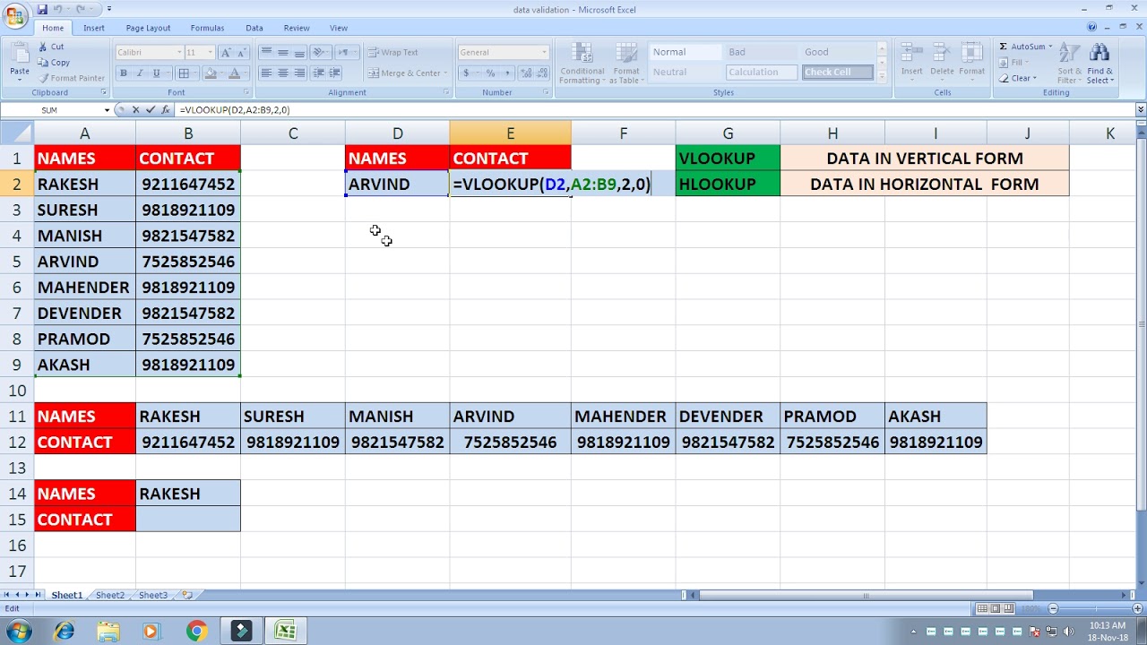Expand the Name Box dropdown arrow
The width and height of the screenshot is (1147, 645).
tap(107, 109)
